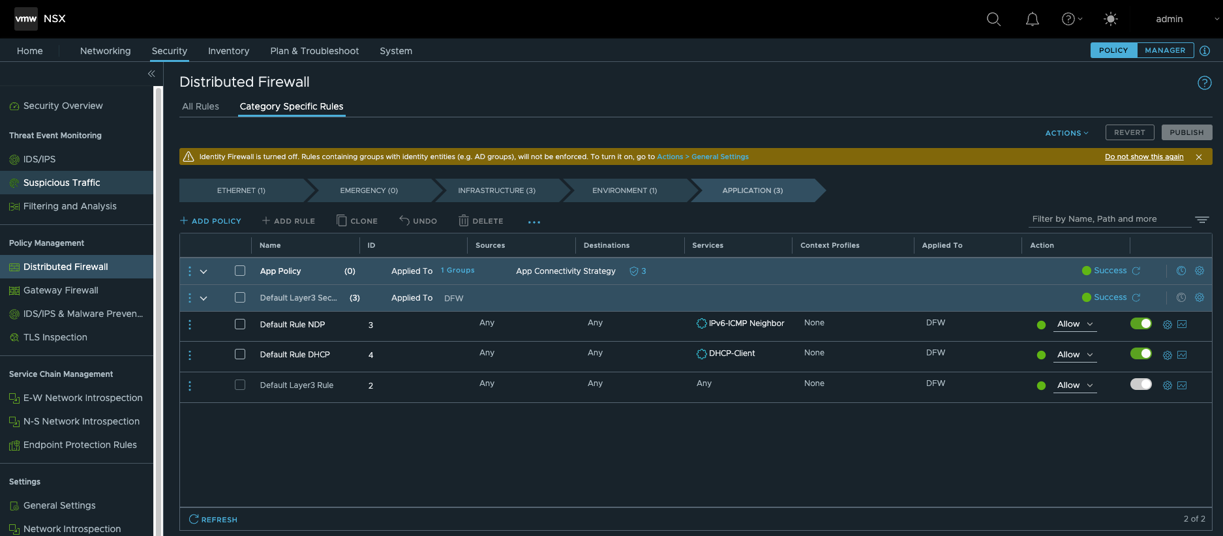
Task: Open Security Overview in sidebar
Action: click(x=63, y=106)
